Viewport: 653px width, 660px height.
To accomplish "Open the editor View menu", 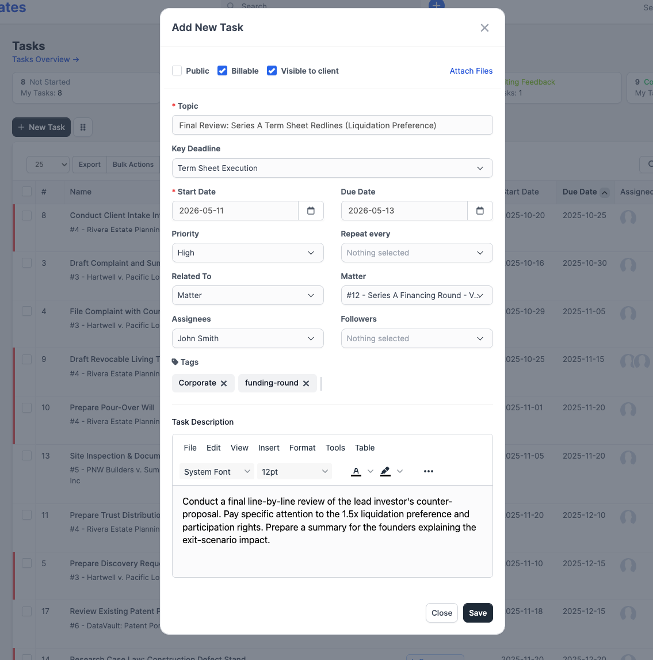I will click(239, 448).
